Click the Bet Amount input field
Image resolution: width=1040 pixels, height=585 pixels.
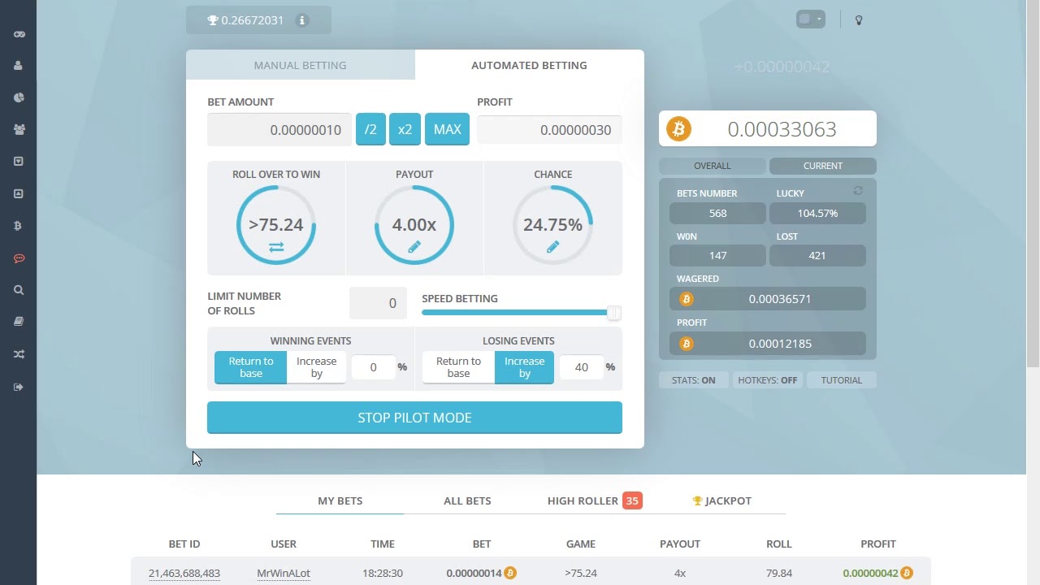(279, 130)
